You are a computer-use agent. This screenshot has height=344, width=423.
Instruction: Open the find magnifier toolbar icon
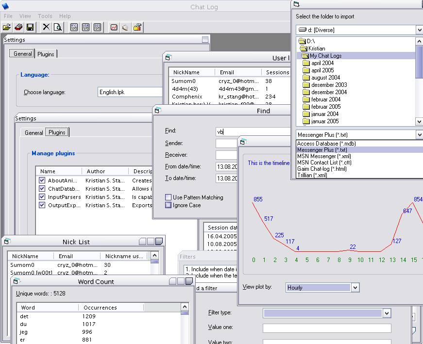(58, 27)
